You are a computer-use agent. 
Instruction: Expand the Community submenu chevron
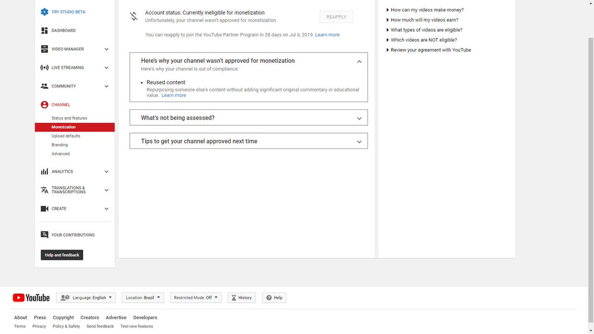[x=106, y=87]
